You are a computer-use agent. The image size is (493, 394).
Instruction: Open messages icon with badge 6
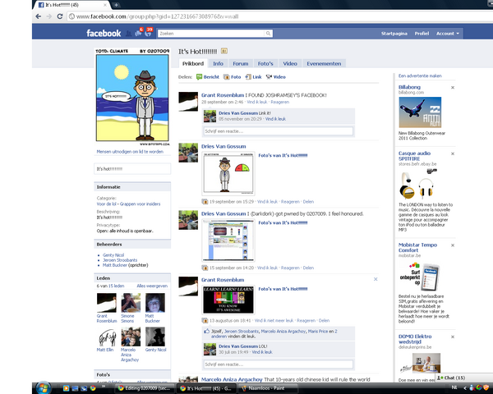point(138,33)
